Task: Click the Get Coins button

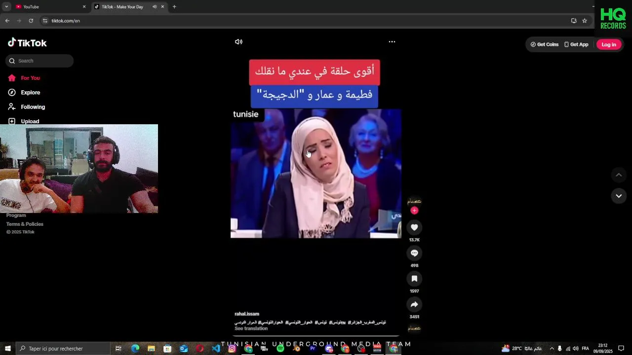Action: [545, 44]
